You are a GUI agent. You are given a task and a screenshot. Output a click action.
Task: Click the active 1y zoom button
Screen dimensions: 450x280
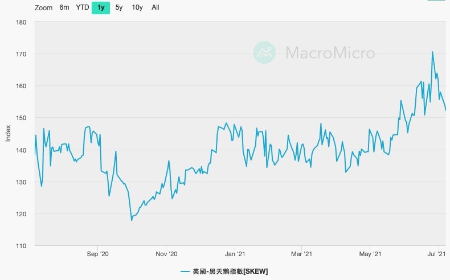(x=101, y=8)
